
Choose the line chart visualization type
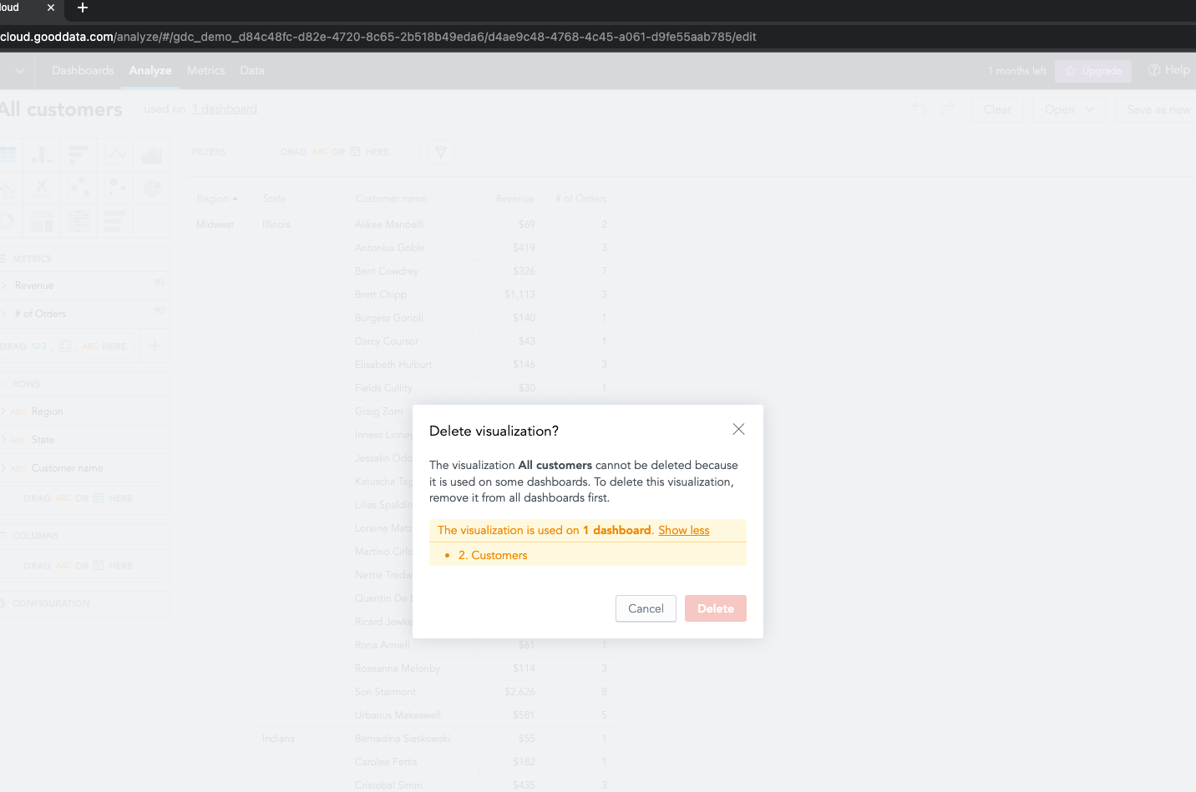click(x=115, y=154)
